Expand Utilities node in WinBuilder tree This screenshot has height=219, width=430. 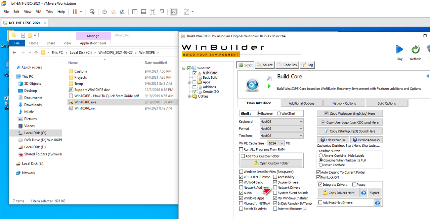[189, 96]
